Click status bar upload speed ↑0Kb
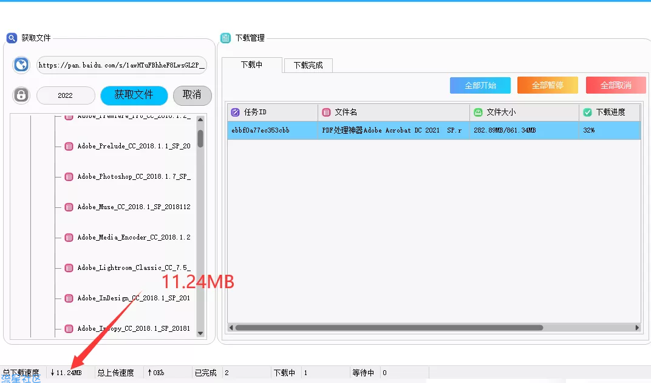Image resolution: width=651 pixels, height=383 pixels. tap(155, 373)
